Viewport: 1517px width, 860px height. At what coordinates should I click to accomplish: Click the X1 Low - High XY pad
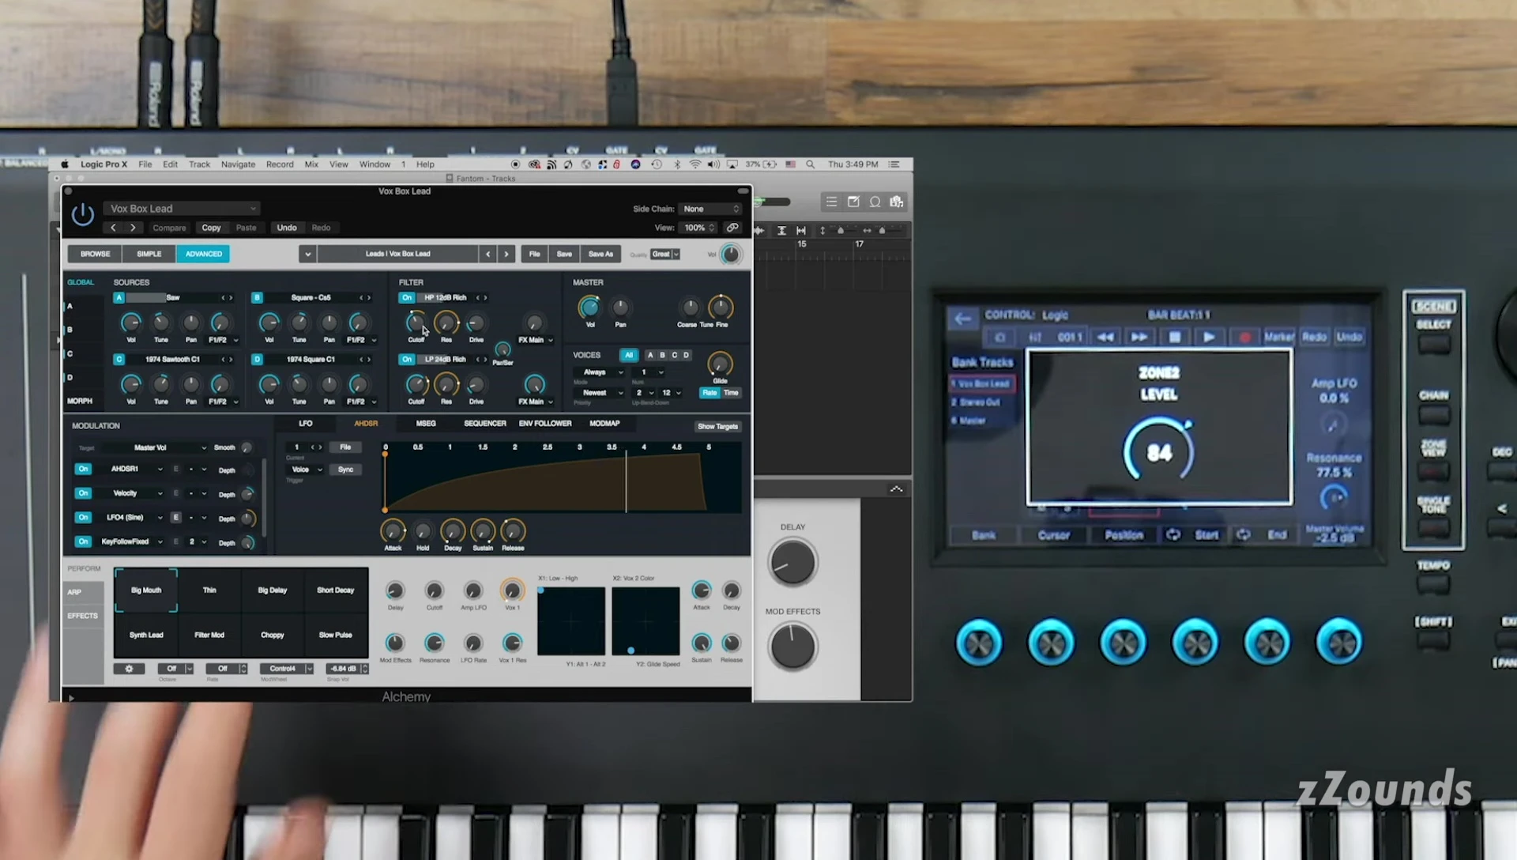[x=571, y=621]
